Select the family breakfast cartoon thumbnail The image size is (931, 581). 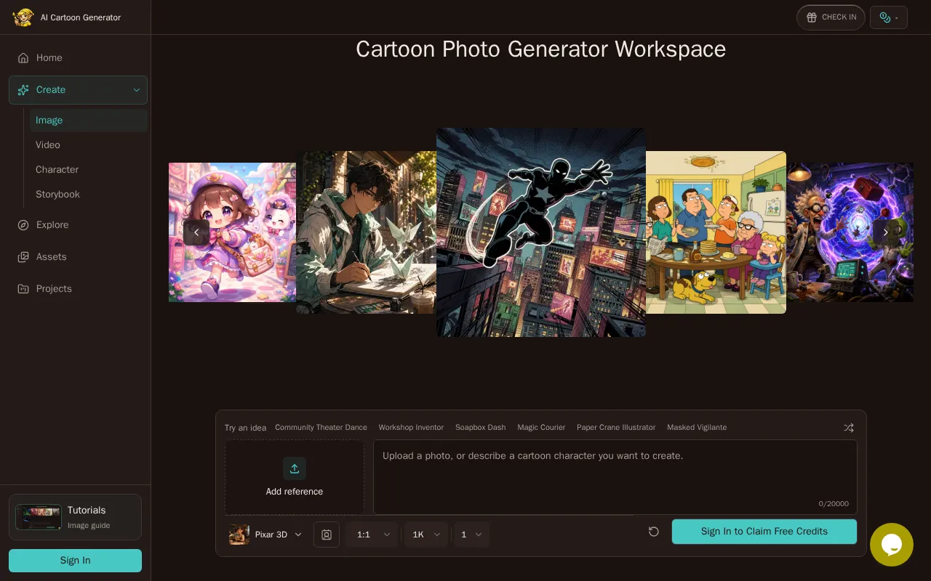pyautogui.click(x=716, y=232)
